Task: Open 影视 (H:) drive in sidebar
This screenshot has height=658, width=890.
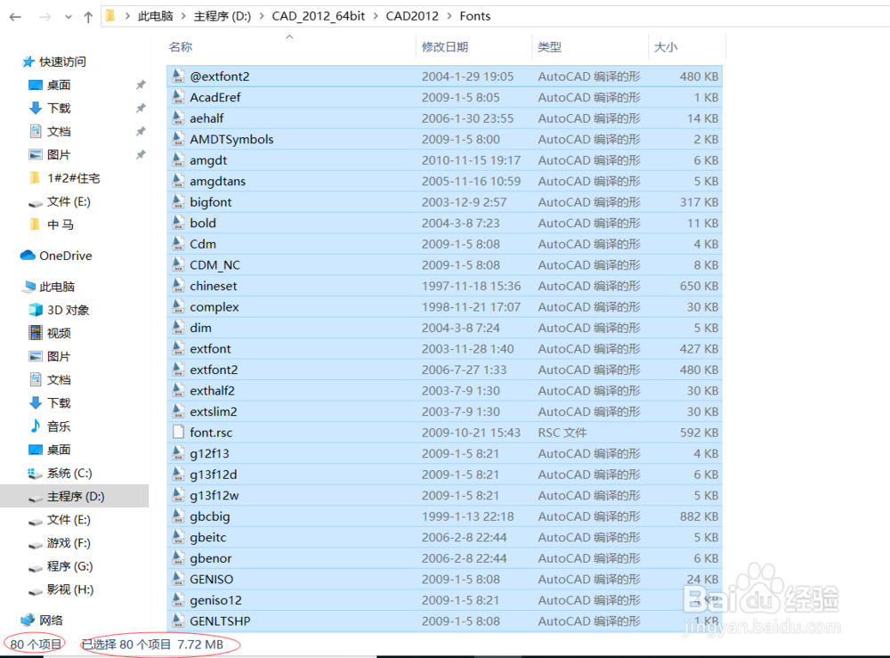Action: pyautogui.click(x=70, y=589)
